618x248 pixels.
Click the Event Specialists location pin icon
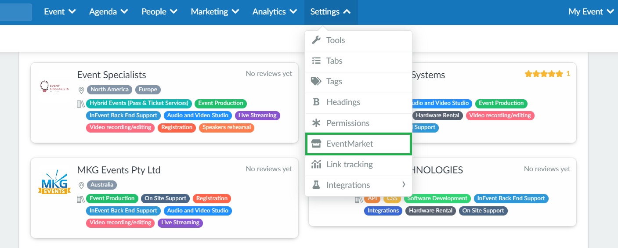point(81,90)
